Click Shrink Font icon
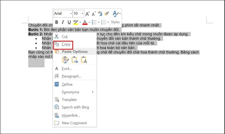 point(93,14)
